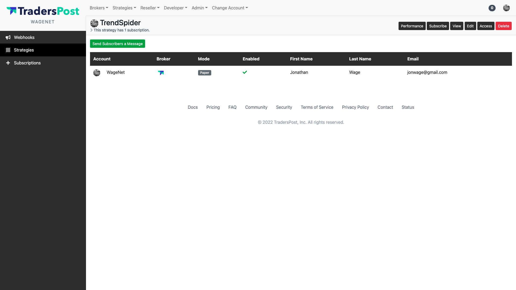
Task: Expand the Developer dropdown menu
Action: point(175,8)
